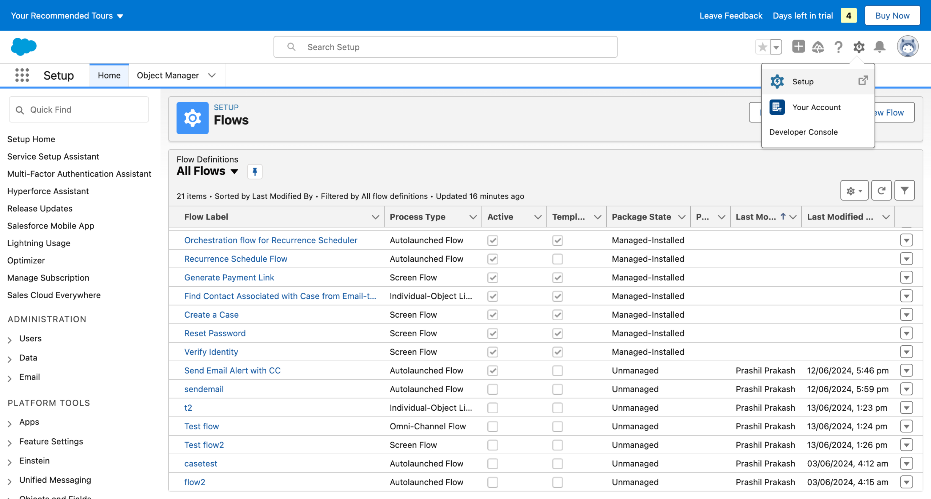Open the Global Actions plus icon
The width and height of the screenshot is (931, 499).
(x=798, y=47)
